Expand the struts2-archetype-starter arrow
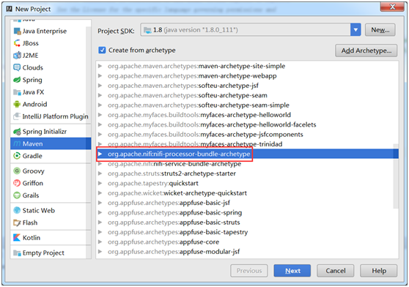This screenshot has width=409, height=287. pyautogui.click(x=100, y=174)
